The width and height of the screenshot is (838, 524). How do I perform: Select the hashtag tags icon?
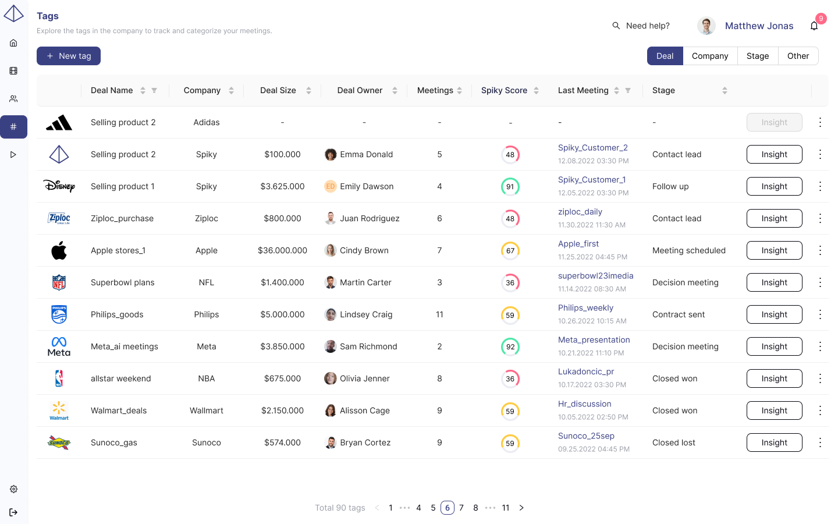pos(13,127)
